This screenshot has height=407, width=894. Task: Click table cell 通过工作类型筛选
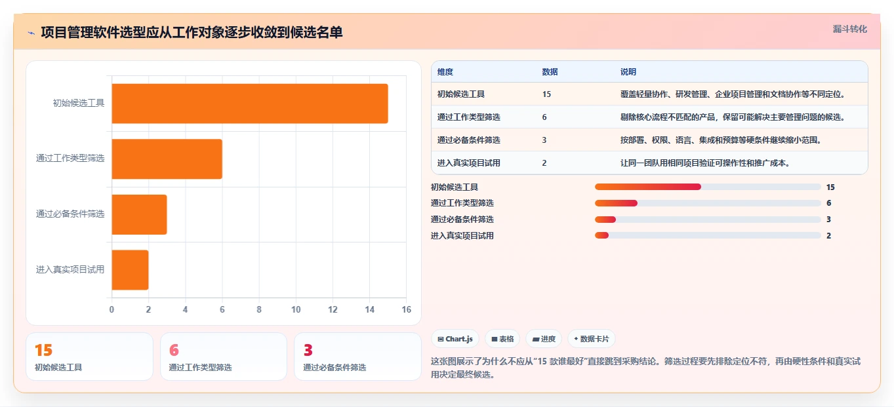(x=469, y=117)
